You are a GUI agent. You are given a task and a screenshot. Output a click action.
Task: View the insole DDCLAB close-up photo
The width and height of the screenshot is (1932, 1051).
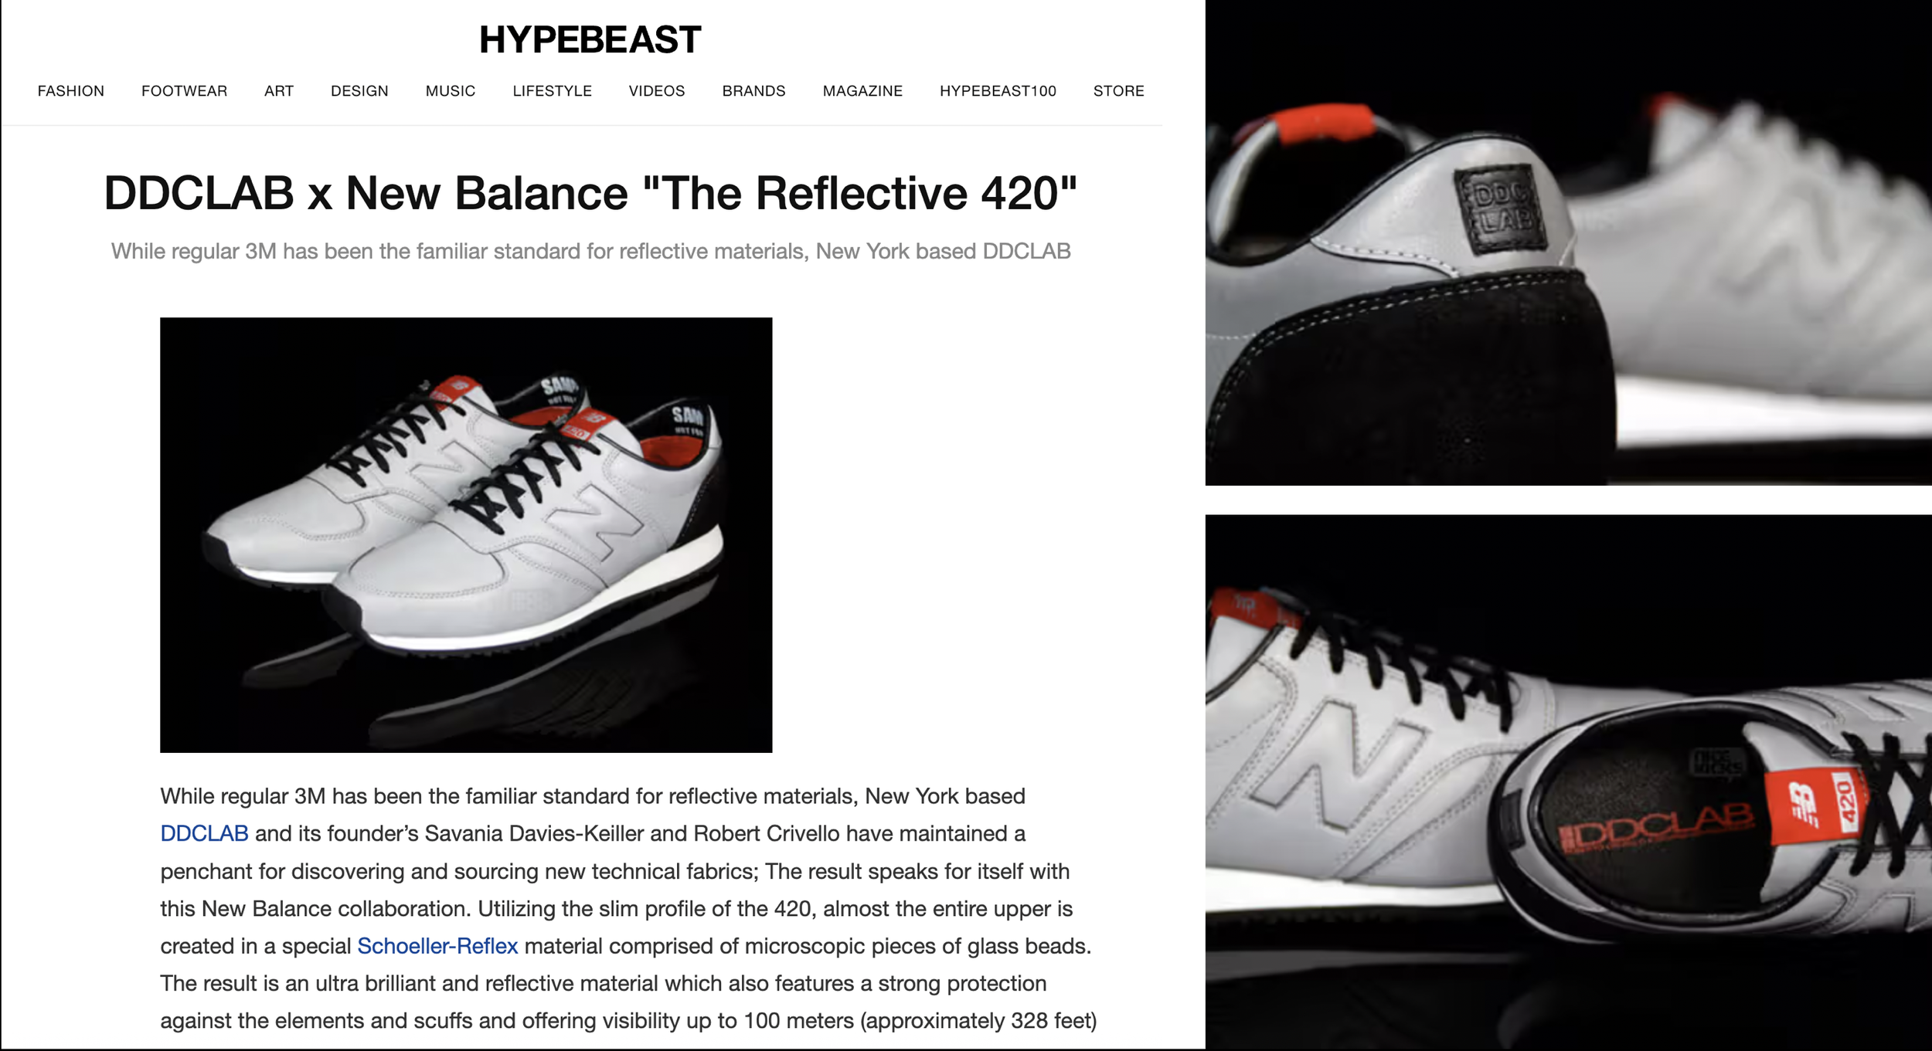(x=1568, y=781)
